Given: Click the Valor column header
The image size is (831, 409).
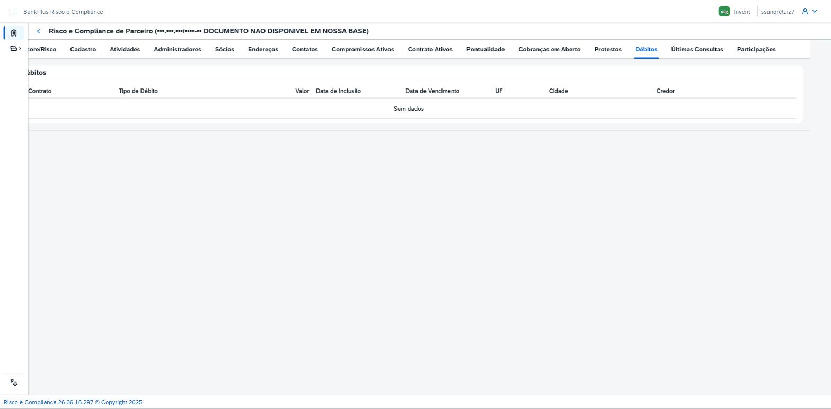Looking at the screenshot, I should click(302, 91).
